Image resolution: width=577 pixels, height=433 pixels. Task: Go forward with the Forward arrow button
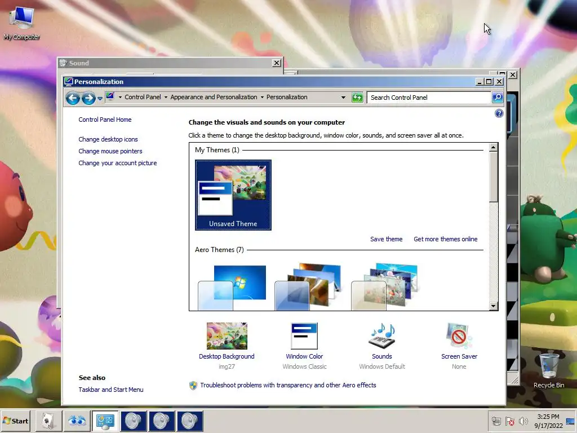pyautogui.click(x=88, y=98)
